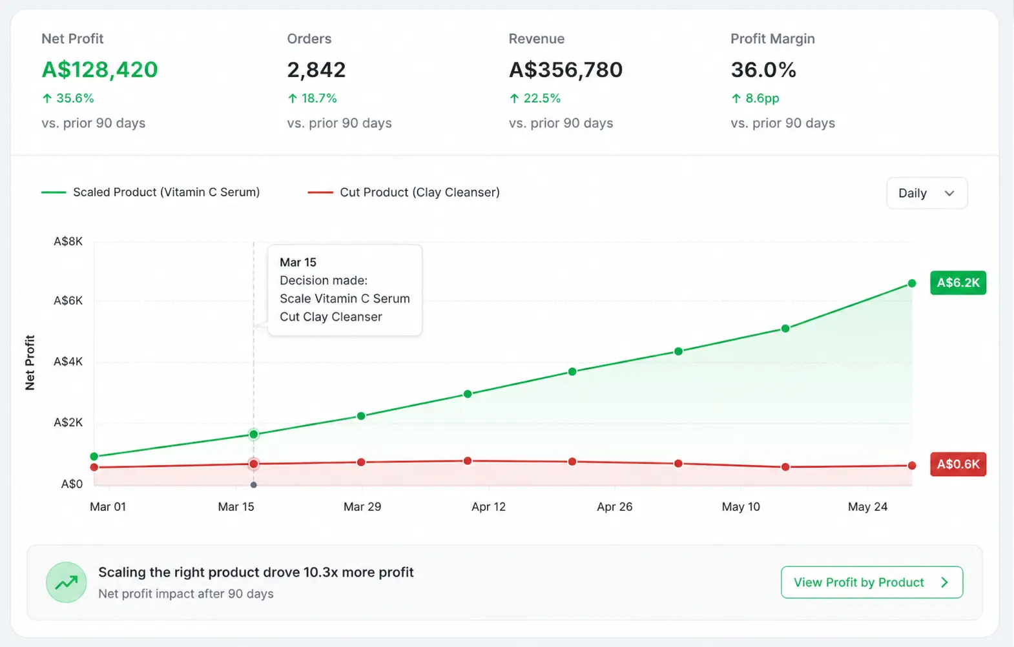
Task: Click the 'Scaling the right product drove 10.3x' headline
Action: click(256, 572)
